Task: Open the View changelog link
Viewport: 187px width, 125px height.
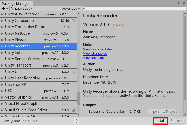Action: (95, 54)
